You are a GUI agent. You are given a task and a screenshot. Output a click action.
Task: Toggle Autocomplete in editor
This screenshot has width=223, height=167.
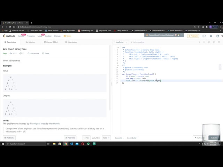click(x=138, y=42)
